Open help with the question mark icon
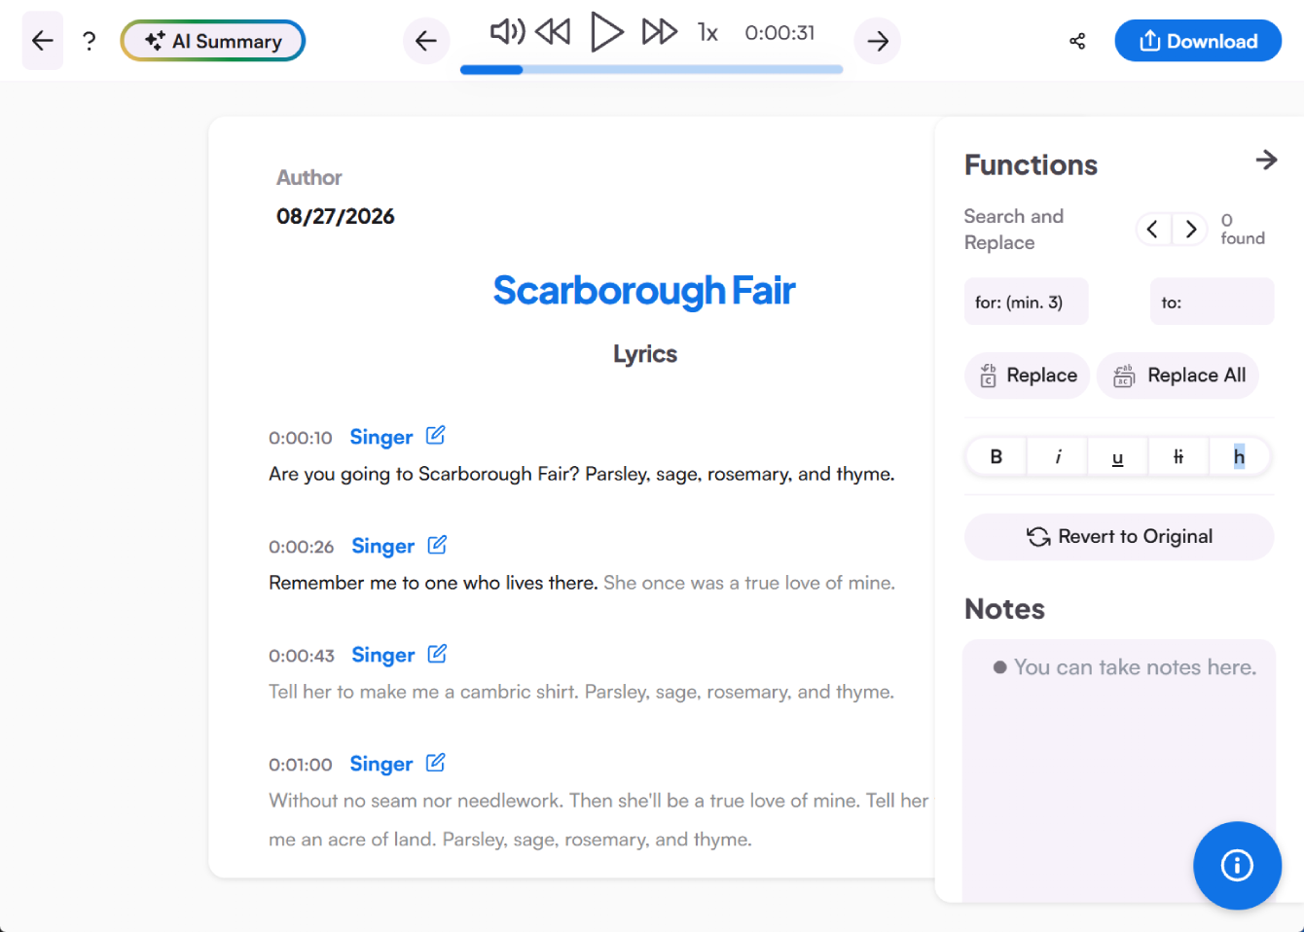 coord(89,41)
